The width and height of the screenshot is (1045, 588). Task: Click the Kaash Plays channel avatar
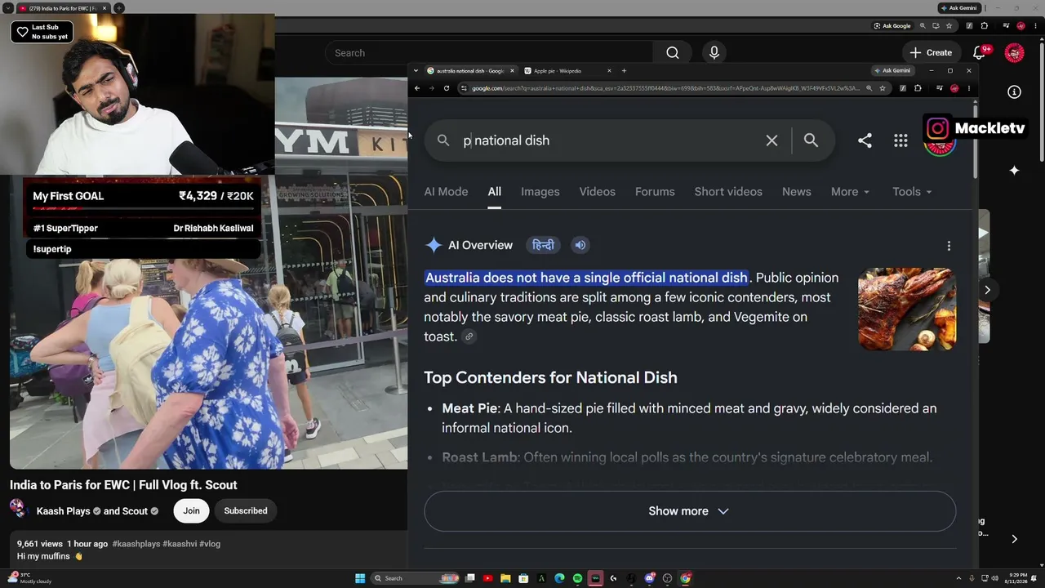(x=18, y=510)
